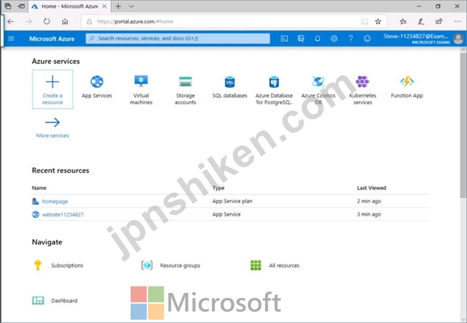Open the website11234827 App Service
Image resolution: width=467 pixels, height=323 pixels.
point(63,214)
